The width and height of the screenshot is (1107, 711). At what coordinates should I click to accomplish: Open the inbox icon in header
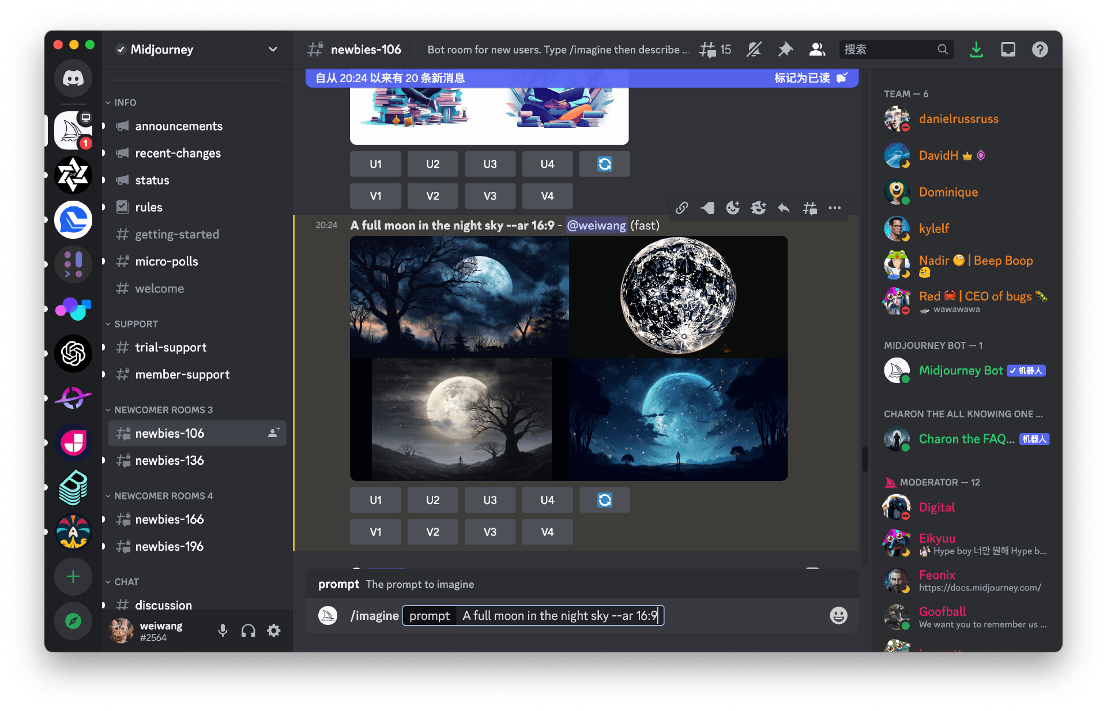pos(1008,50)
